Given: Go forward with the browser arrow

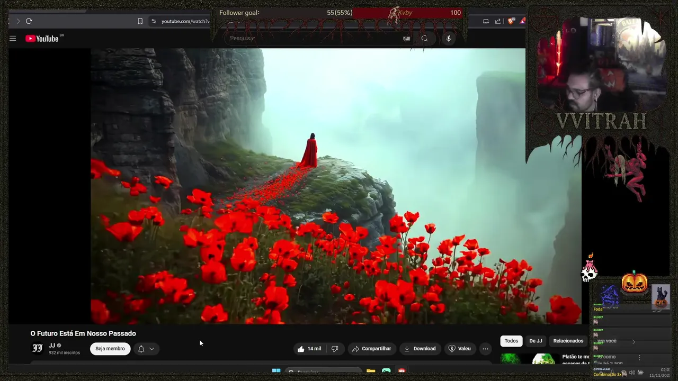Looking at the screenshot, I should 17,21.
